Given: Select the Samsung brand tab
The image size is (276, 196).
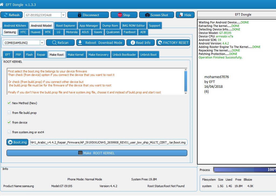Looking at the screenshot, I should (x=10, y=32).
